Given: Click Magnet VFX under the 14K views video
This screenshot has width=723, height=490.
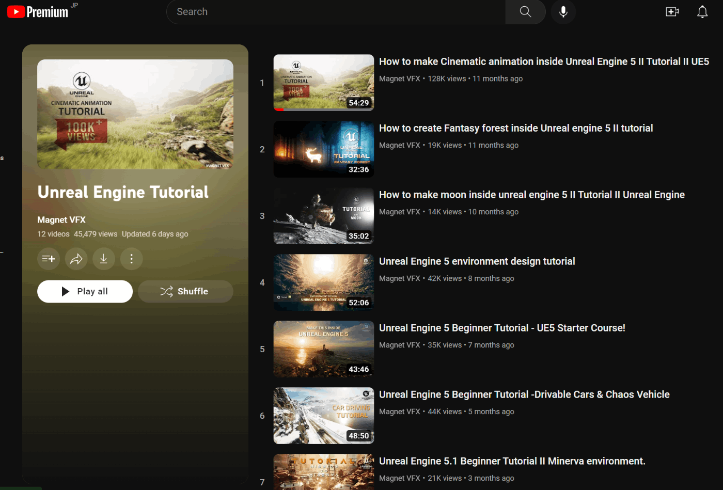Looking at the screenshot, I should pyautogui.click(x=400, y=212).
